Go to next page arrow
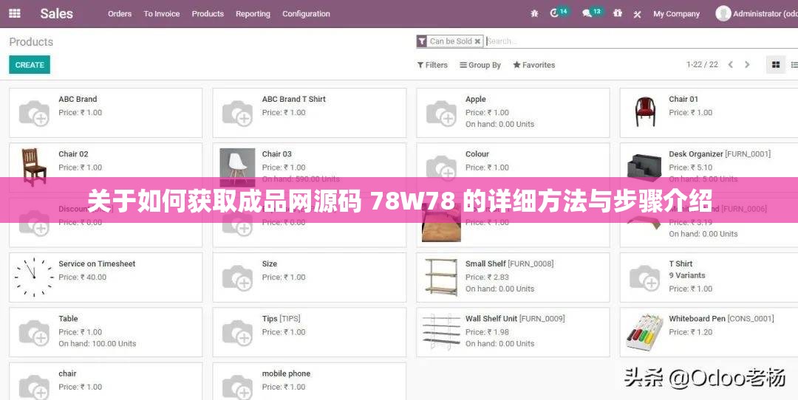The height and width of the screenshot is (400, 798). tap(747, 64)
